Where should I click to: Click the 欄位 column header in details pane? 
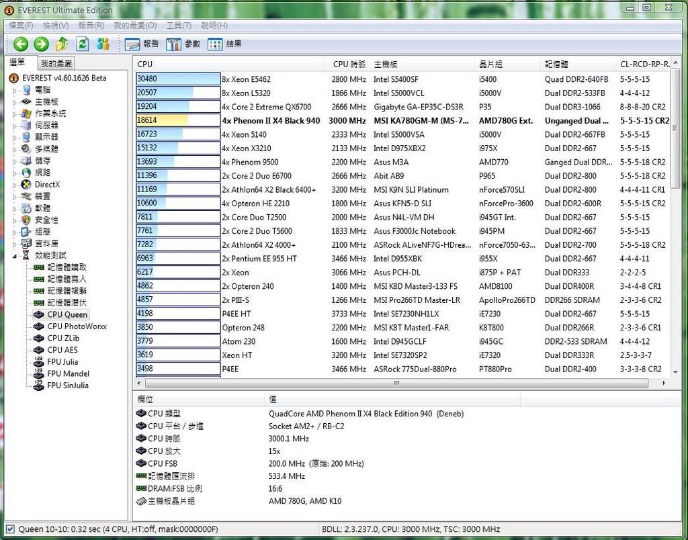[x=199, y=399]
